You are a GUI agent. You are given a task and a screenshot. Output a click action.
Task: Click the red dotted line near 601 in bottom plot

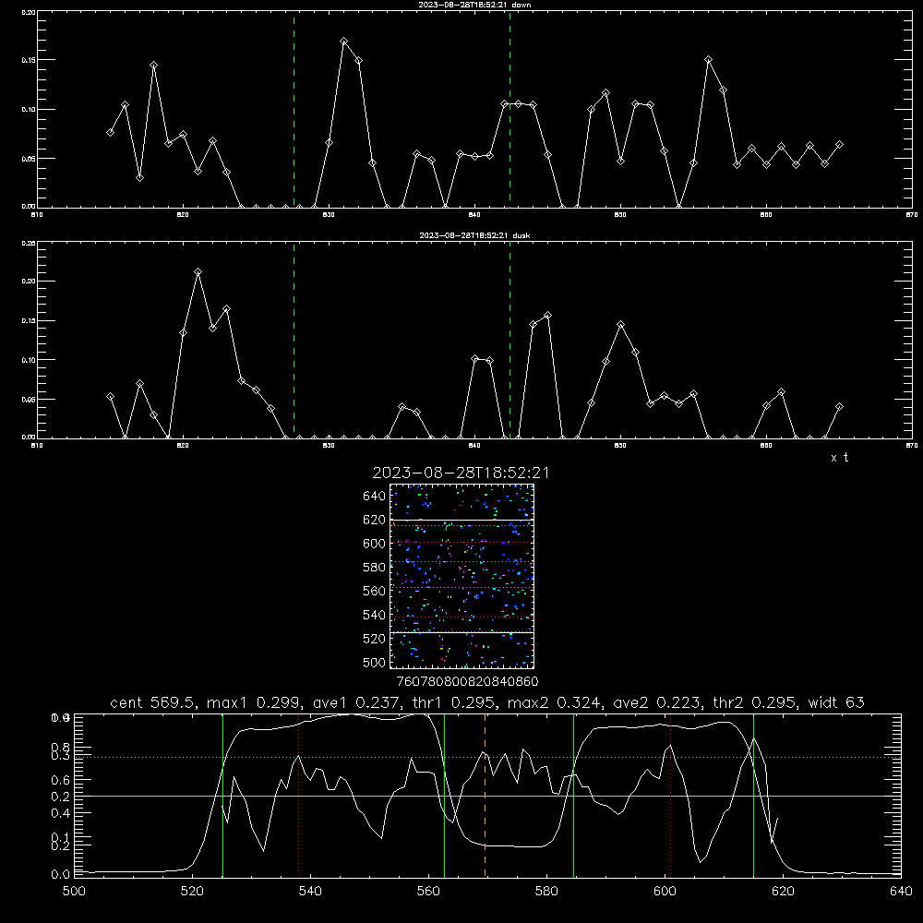[x=670, y=796]
